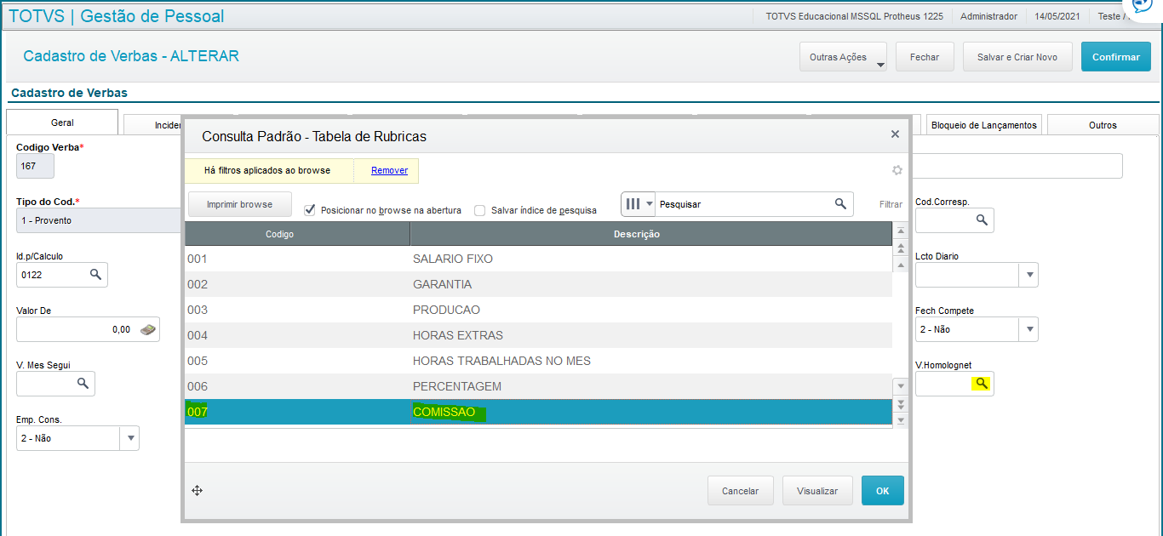Click the chat bubble icon at top right

tap(1143, 7)
